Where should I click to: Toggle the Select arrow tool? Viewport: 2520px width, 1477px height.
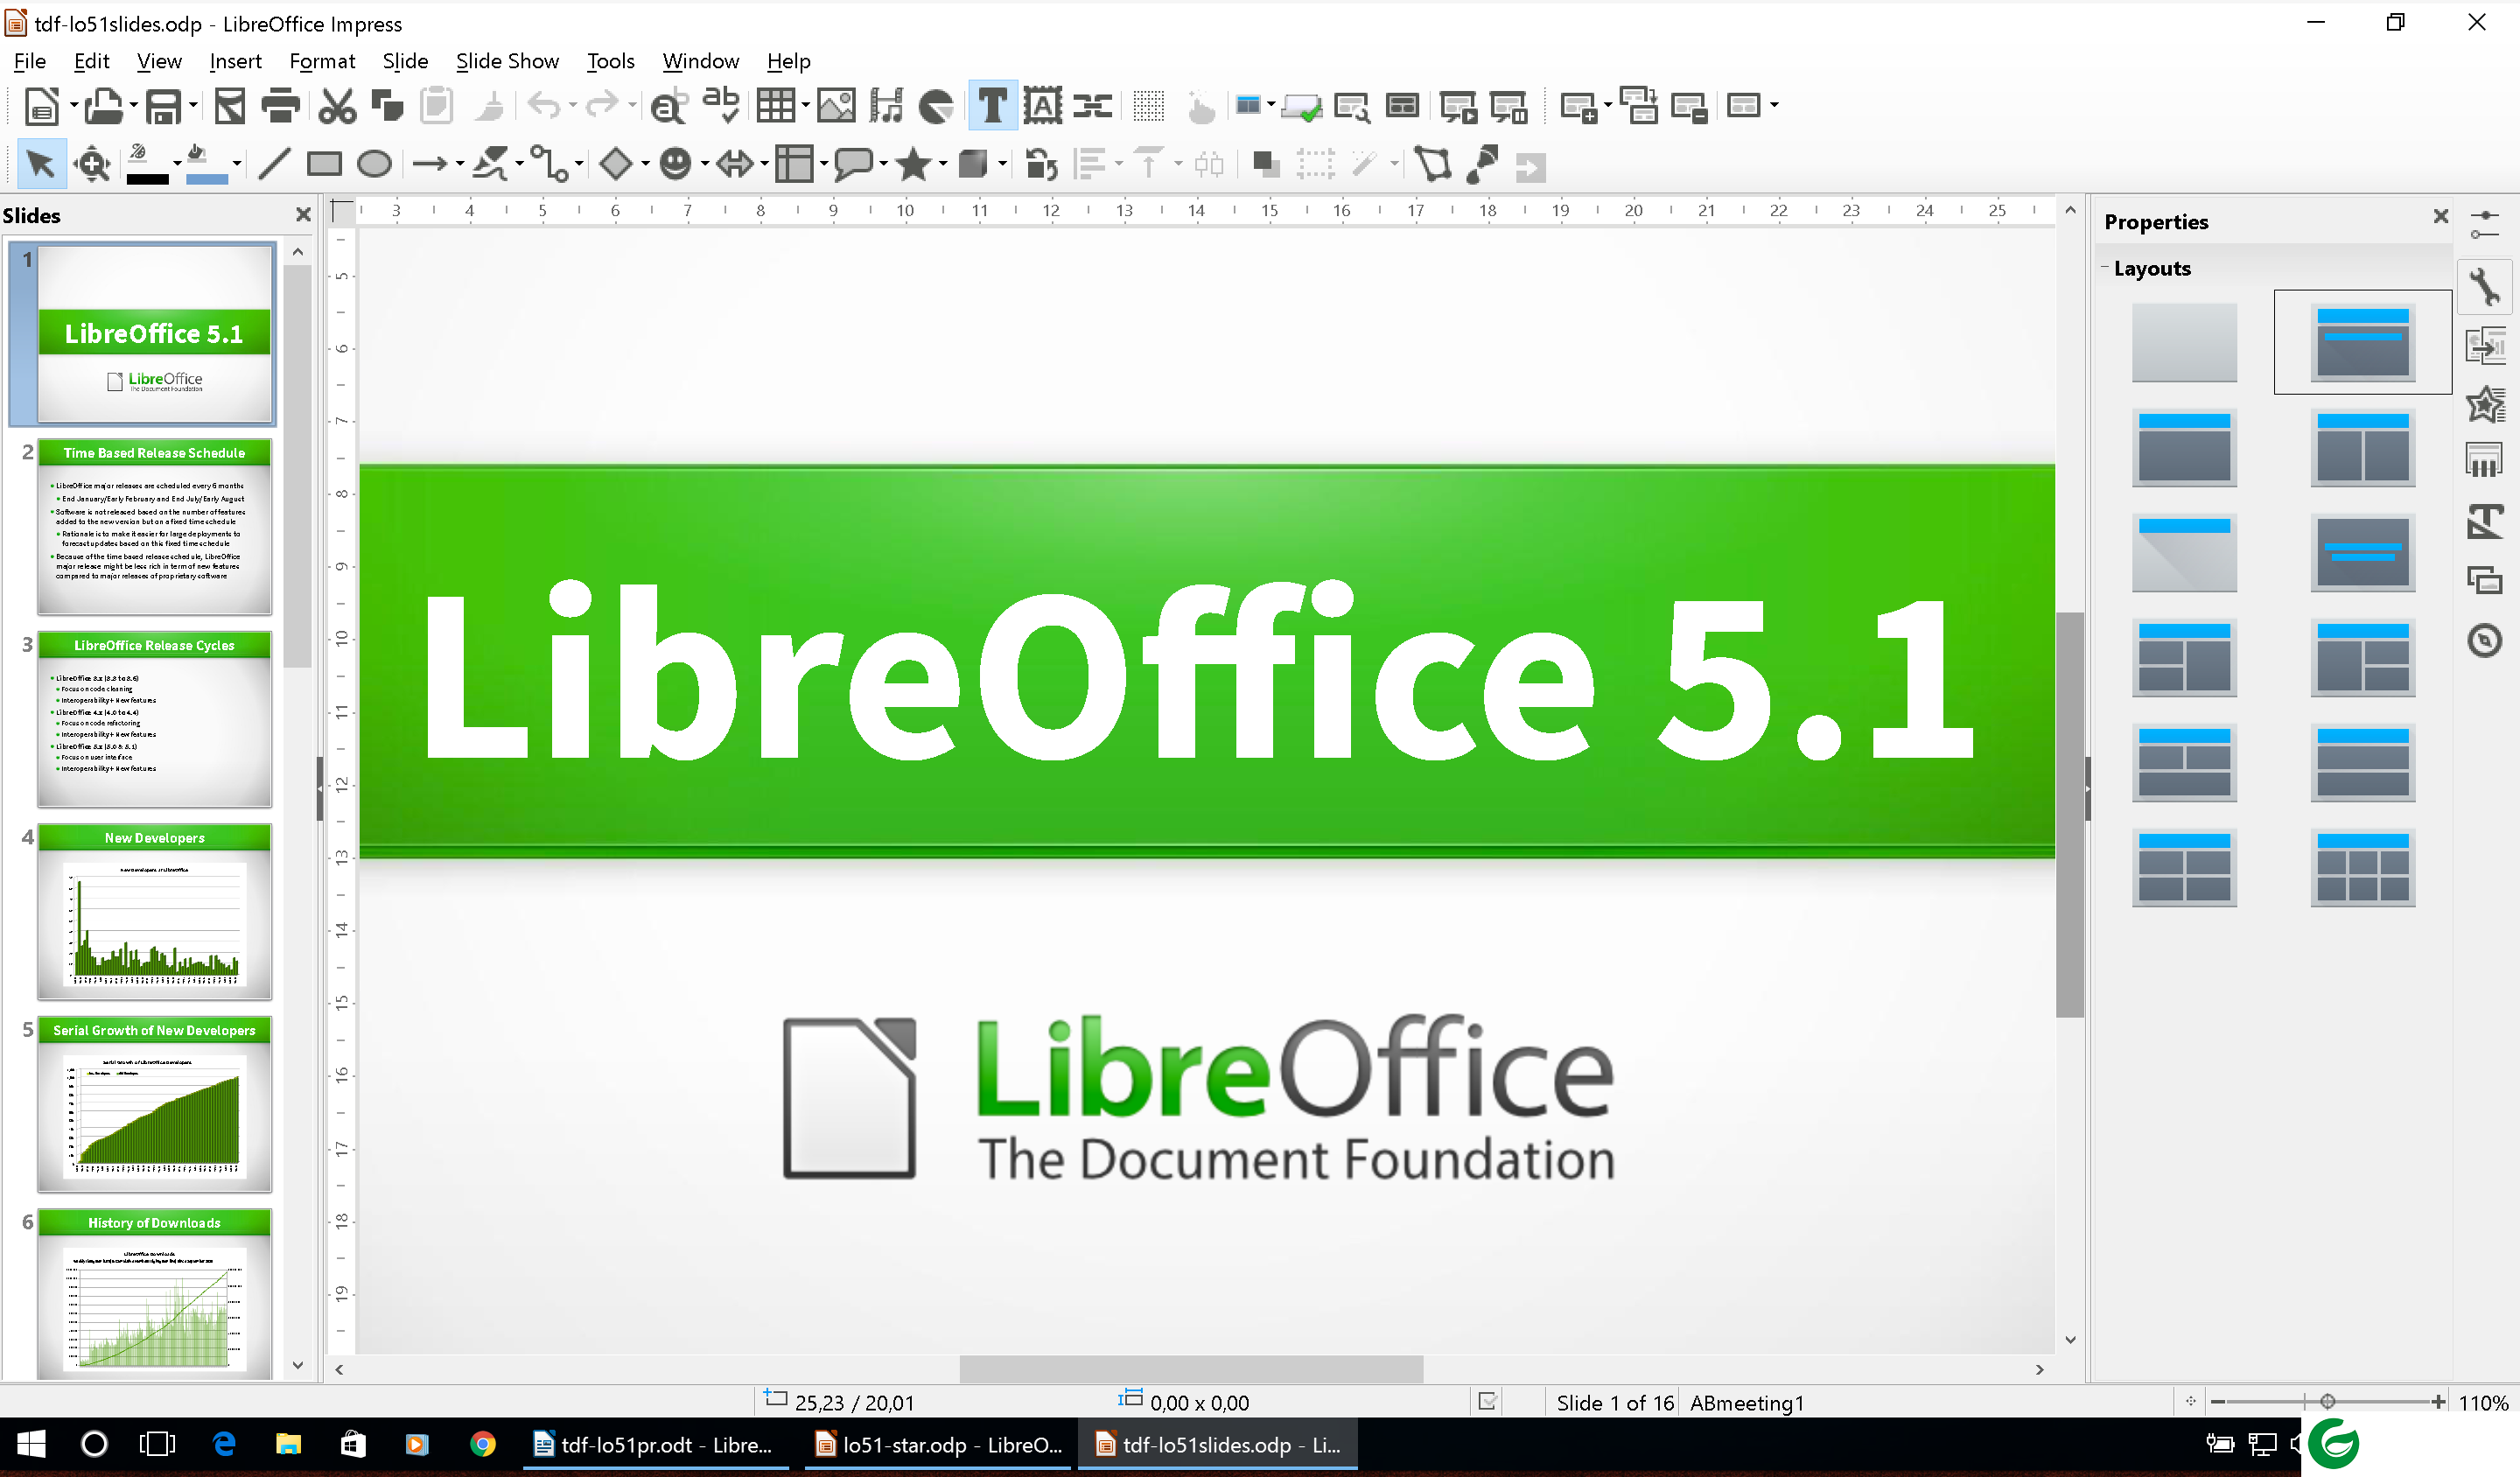pyautogui.click(x=42, y=164)
